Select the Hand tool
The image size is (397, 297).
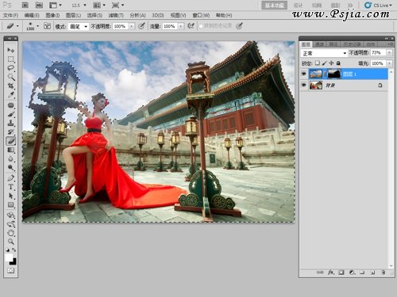[x=10, y=233]
